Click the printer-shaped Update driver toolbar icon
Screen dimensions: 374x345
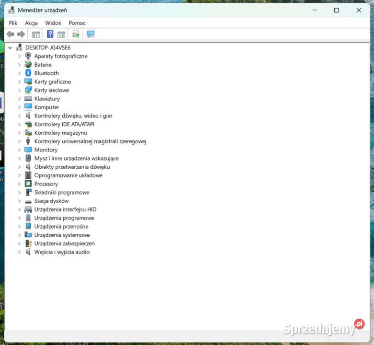click(x=76, y=34)
